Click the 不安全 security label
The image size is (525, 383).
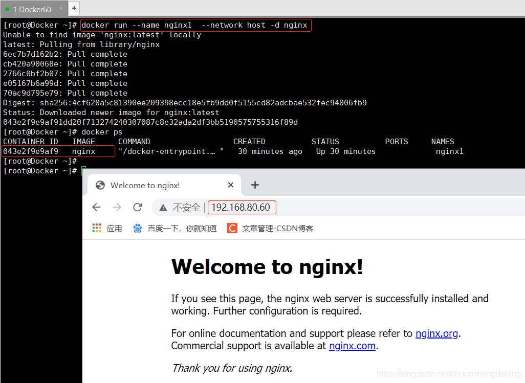point(186,208)
